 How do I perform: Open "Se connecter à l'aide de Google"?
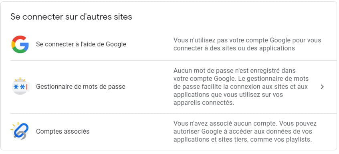tap(81, 44)
